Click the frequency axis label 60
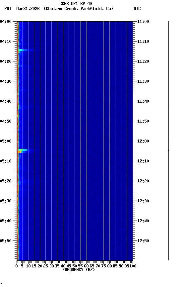Screen dimensions: 183x287 tap(86, 266)
